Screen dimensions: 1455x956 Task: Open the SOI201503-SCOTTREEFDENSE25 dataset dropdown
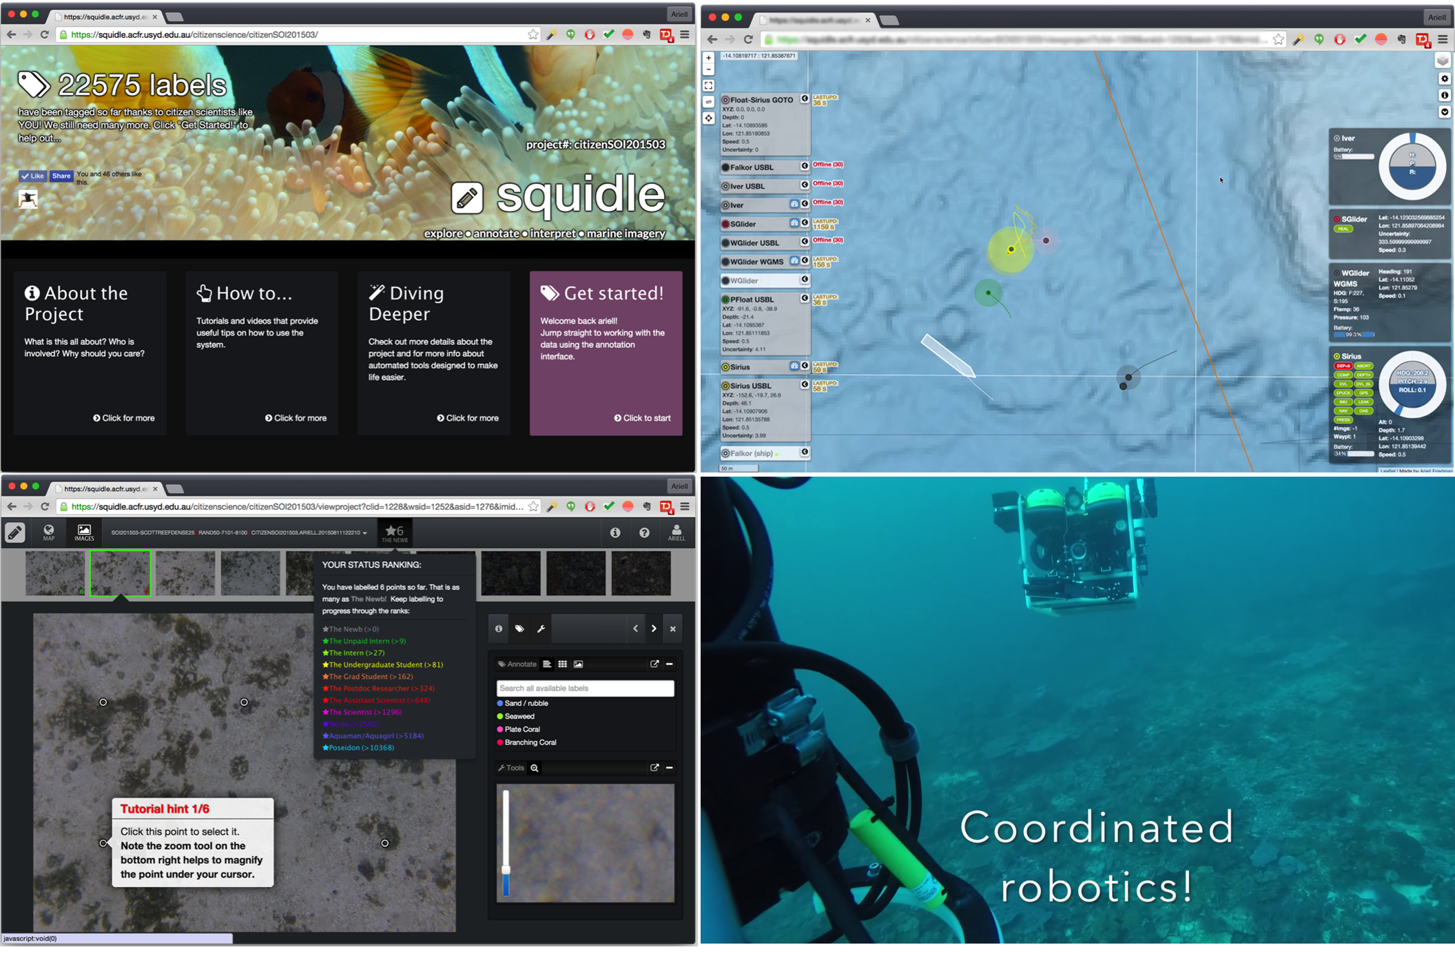pos(239,533)
